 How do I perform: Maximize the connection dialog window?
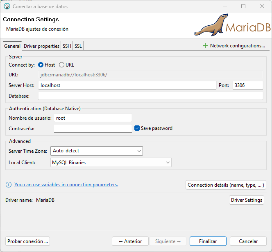[243, 7]
